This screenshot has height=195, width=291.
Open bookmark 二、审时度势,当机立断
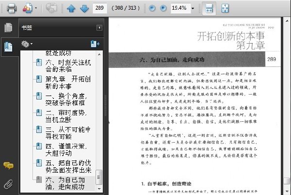point(66,116)
